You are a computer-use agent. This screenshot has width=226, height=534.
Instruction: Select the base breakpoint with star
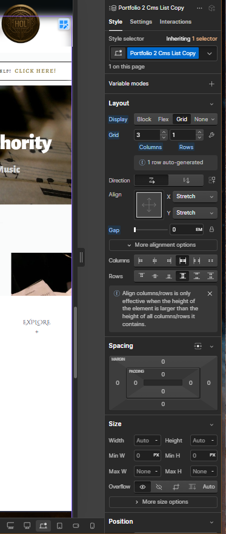[43, 526]
